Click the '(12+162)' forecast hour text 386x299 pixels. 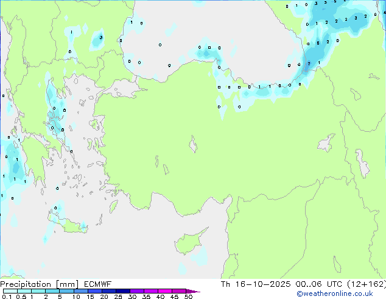(x=367, y=284)
